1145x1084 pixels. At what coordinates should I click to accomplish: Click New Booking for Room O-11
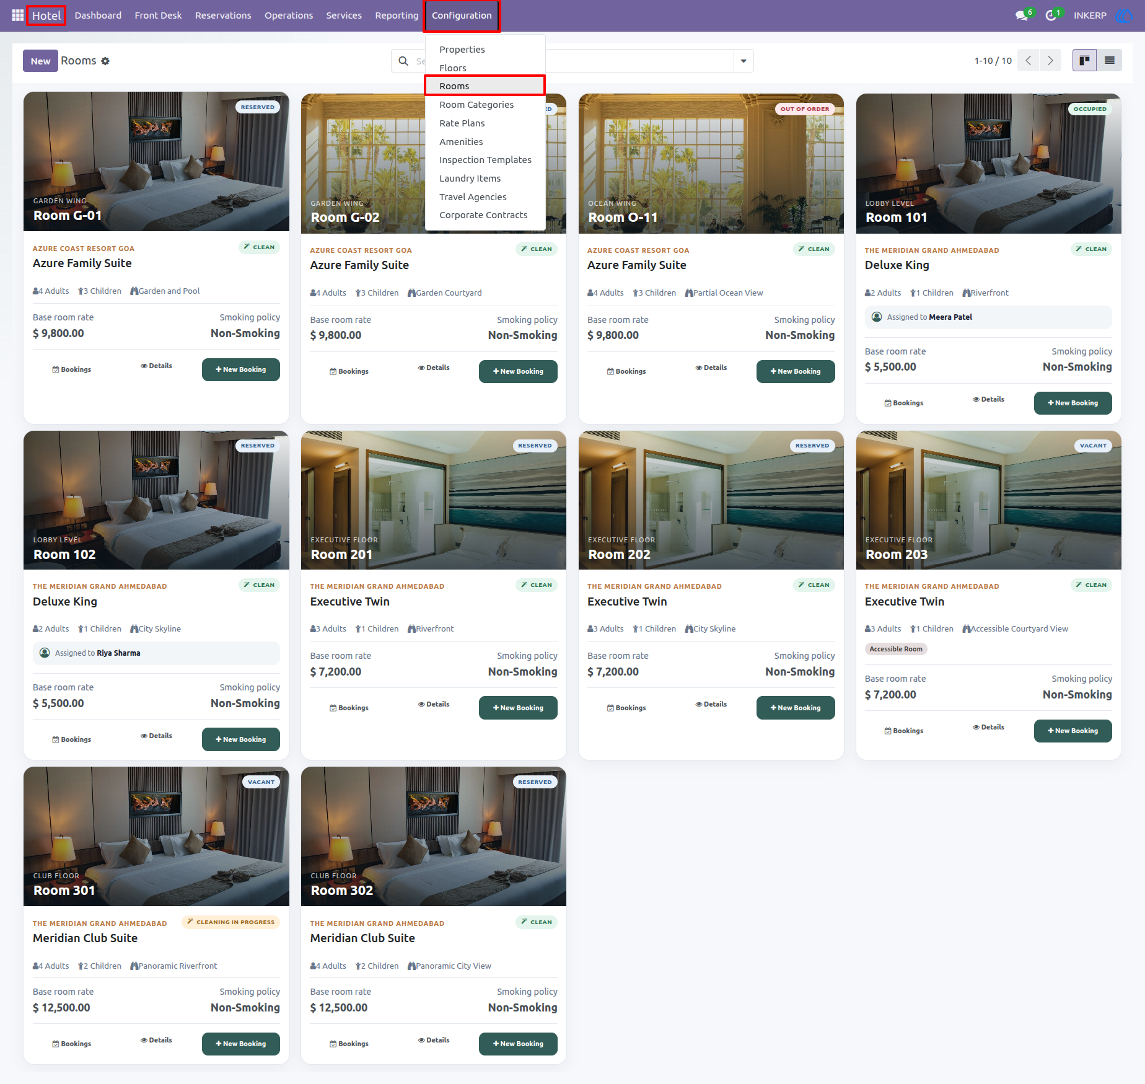tap(796, 372)
